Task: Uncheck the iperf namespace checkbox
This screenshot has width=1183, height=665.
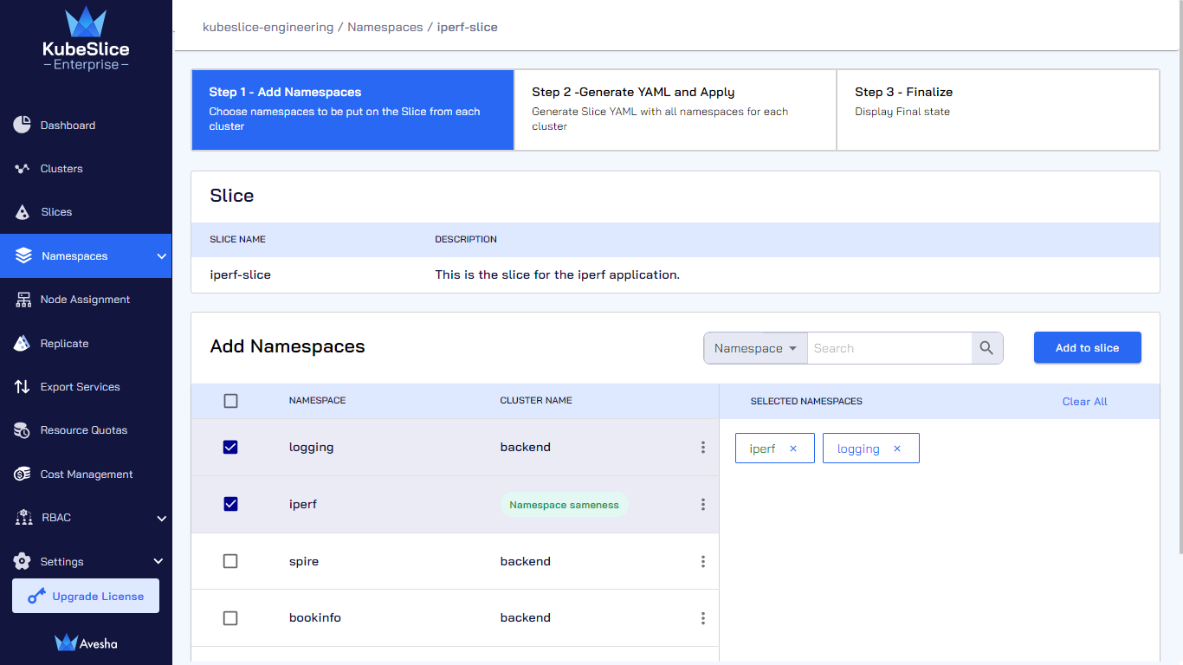Action: tap(230, 504)
